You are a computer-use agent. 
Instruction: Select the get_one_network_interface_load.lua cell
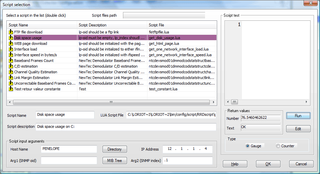coord(179,49)
